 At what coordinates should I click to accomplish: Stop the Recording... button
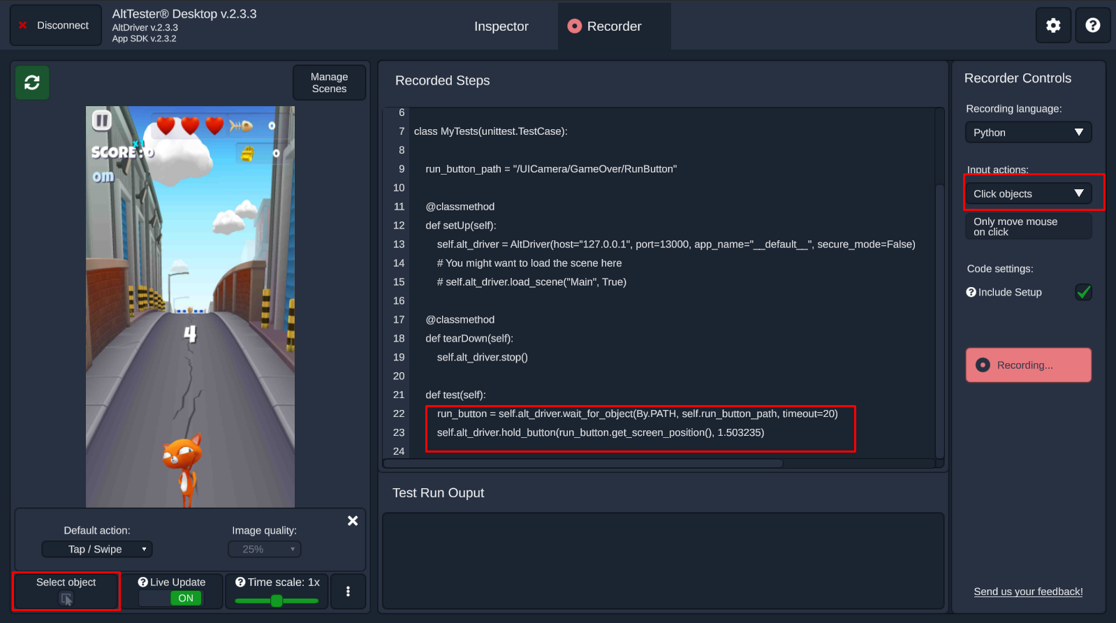point(1028,365)
